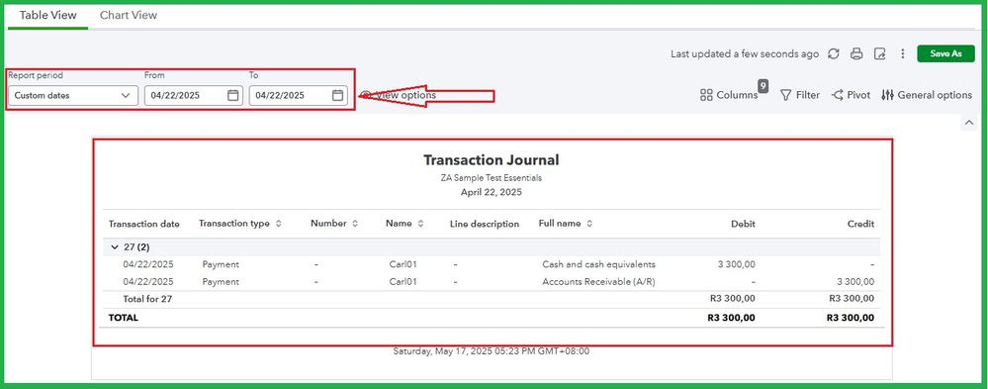Click the Credit column header
This screenshot has height=389, width=988.
click(x=860, y=224)
